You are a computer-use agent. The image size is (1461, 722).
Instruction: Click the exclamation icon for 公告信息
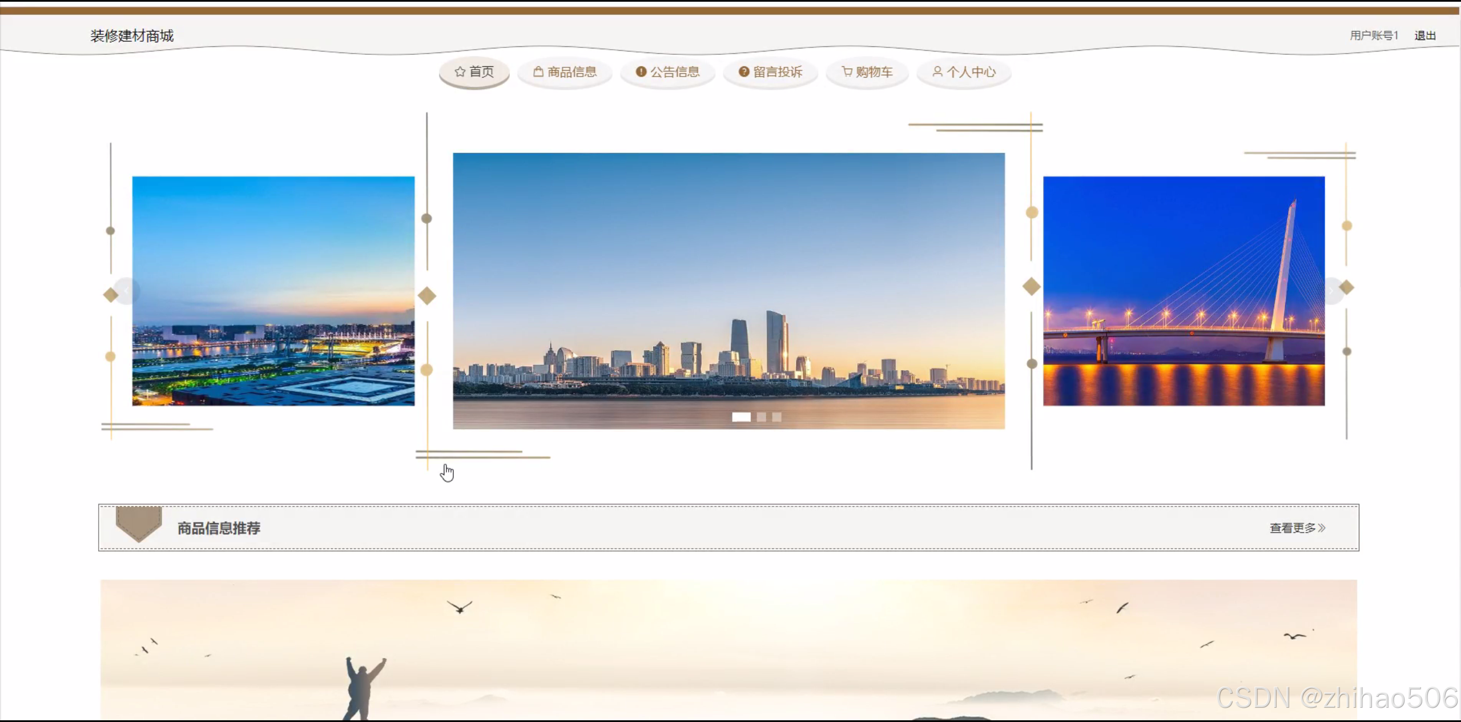(641, 72)
